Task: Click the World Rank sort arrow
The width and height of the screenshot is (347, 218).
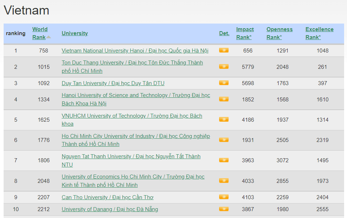Action: click(x=49, y=37)
